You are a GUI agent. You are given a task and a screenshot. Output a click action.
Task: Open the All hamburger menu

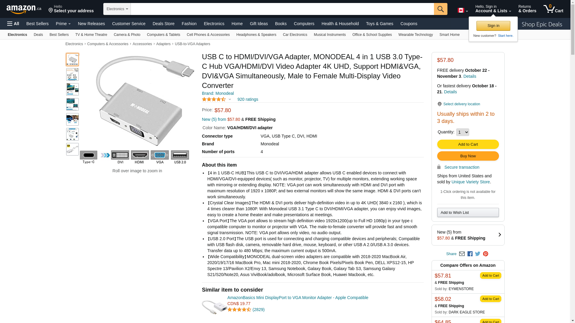point(13,24)
